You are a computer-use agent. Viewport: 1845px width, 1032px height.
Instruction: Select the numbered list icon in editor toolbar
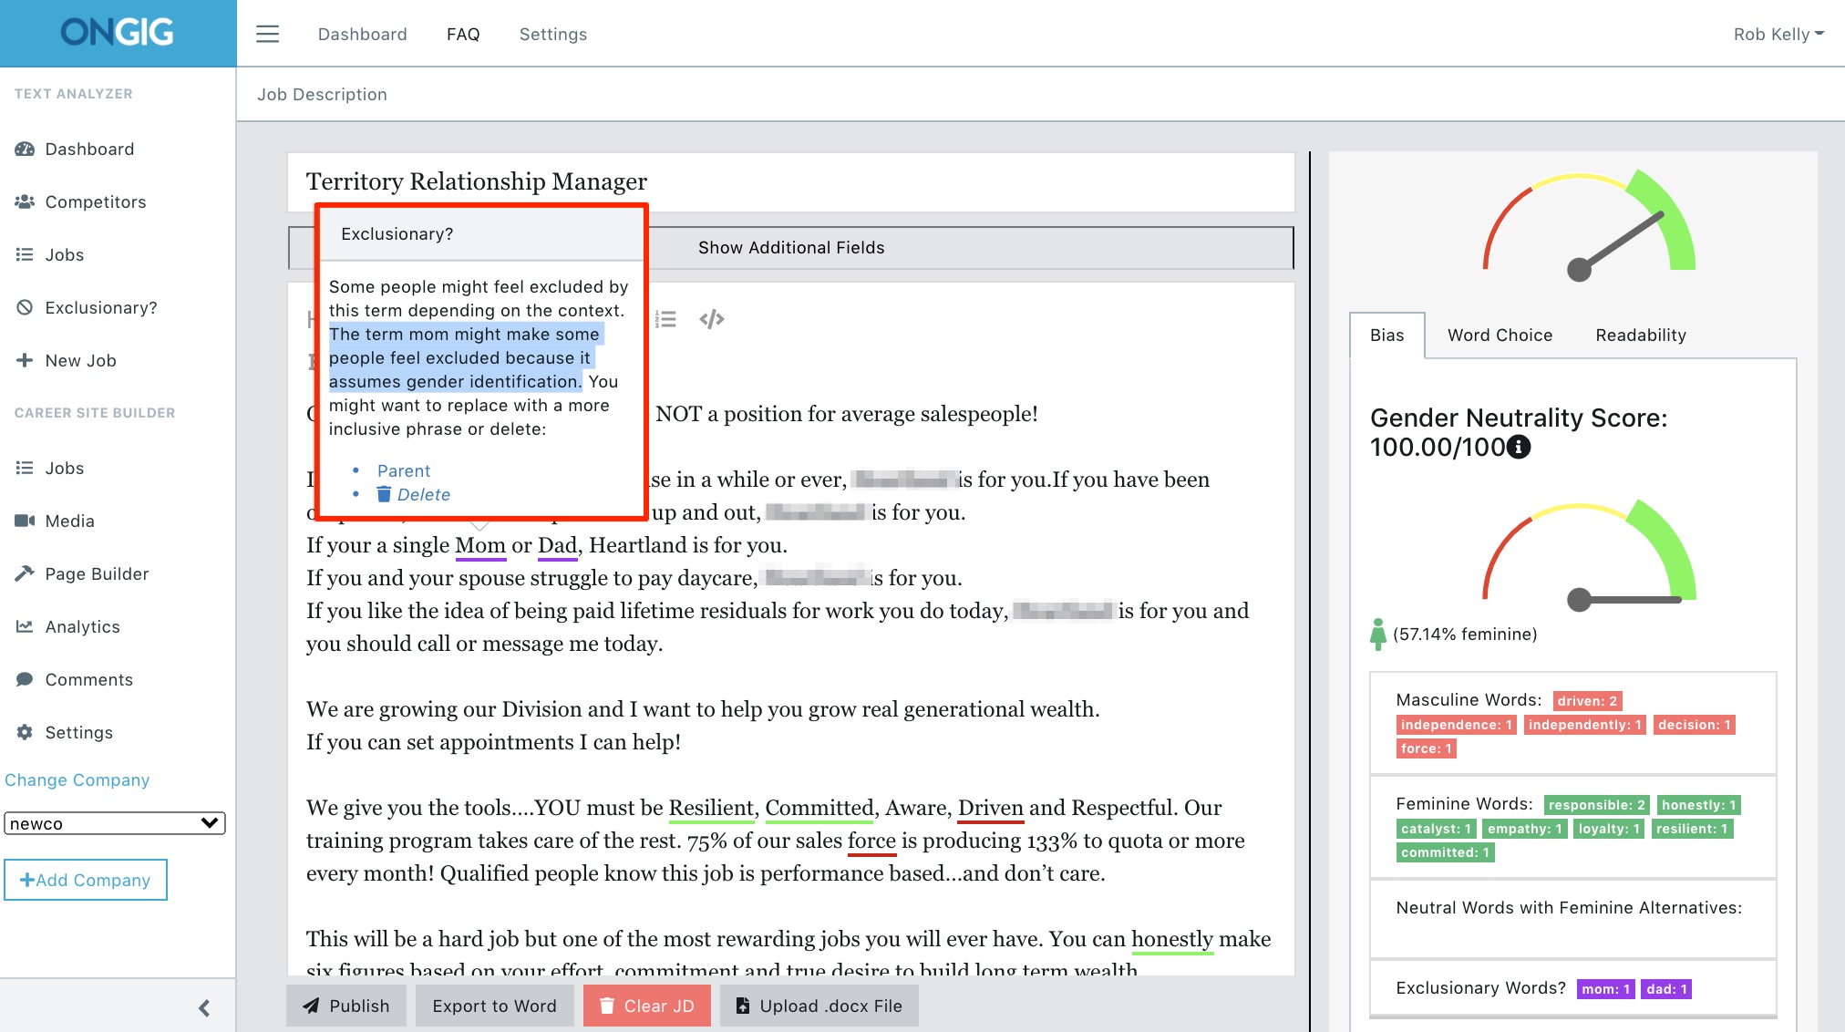666,318
